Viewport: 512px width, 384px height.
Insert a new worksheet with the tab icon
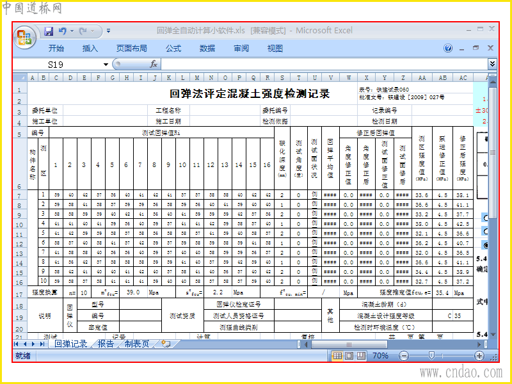tap(166, 344)
